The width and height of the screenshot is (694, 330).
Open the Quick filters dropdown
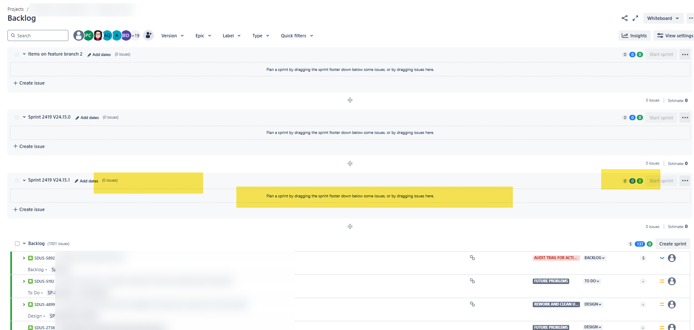pos(297,36)
